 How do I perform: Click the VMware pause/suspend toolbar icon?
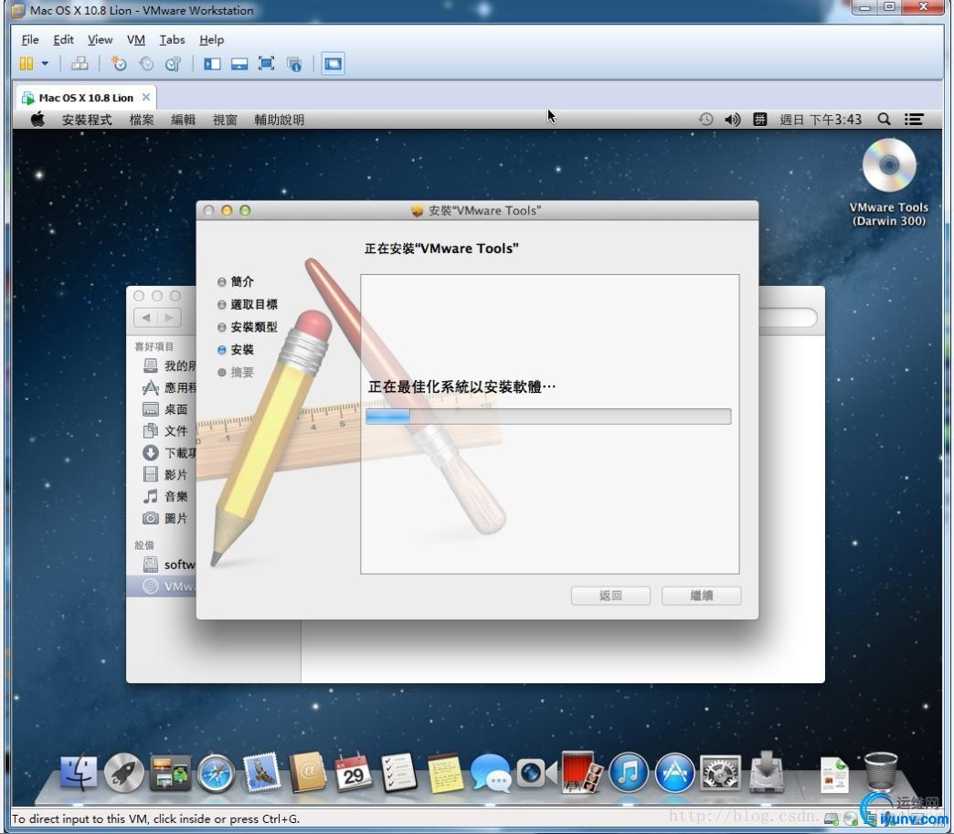pos(26,63)
